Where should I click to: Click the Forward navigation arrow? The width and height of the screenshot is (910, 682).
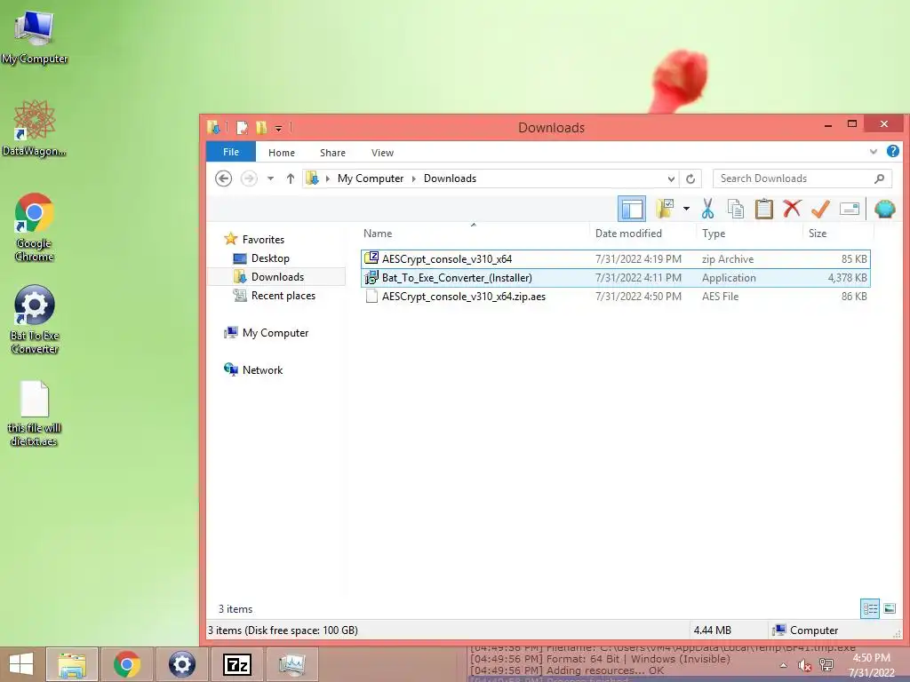click(x=249, y=178)
